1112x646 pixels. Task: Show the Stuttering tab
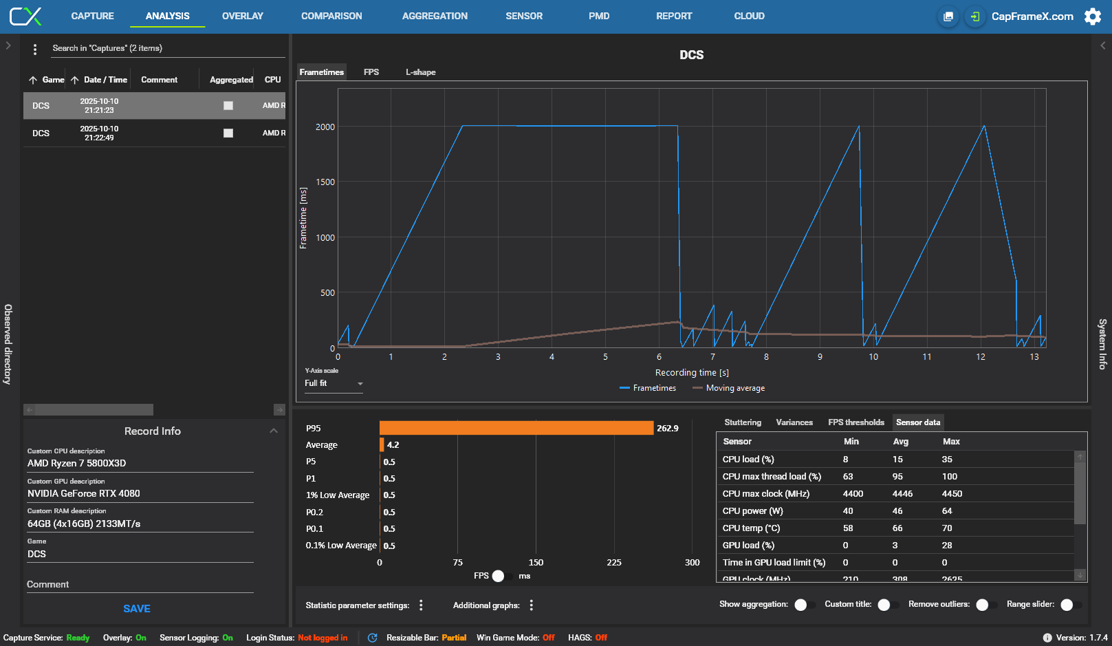tap(743, 422)
